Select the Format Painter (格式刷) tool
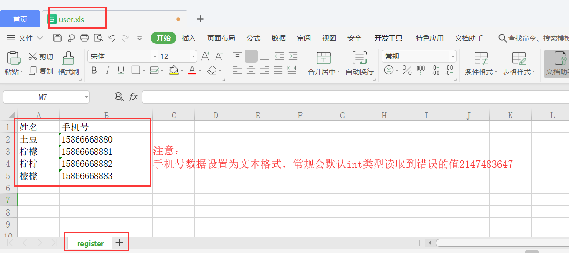The height and width of the screenshot is (253, 569). (68, 63)
